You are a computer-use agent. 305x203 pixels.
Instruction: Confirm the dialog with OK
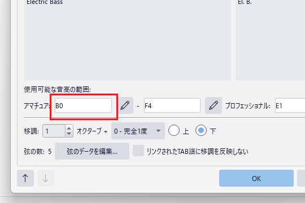coord(256,178)
